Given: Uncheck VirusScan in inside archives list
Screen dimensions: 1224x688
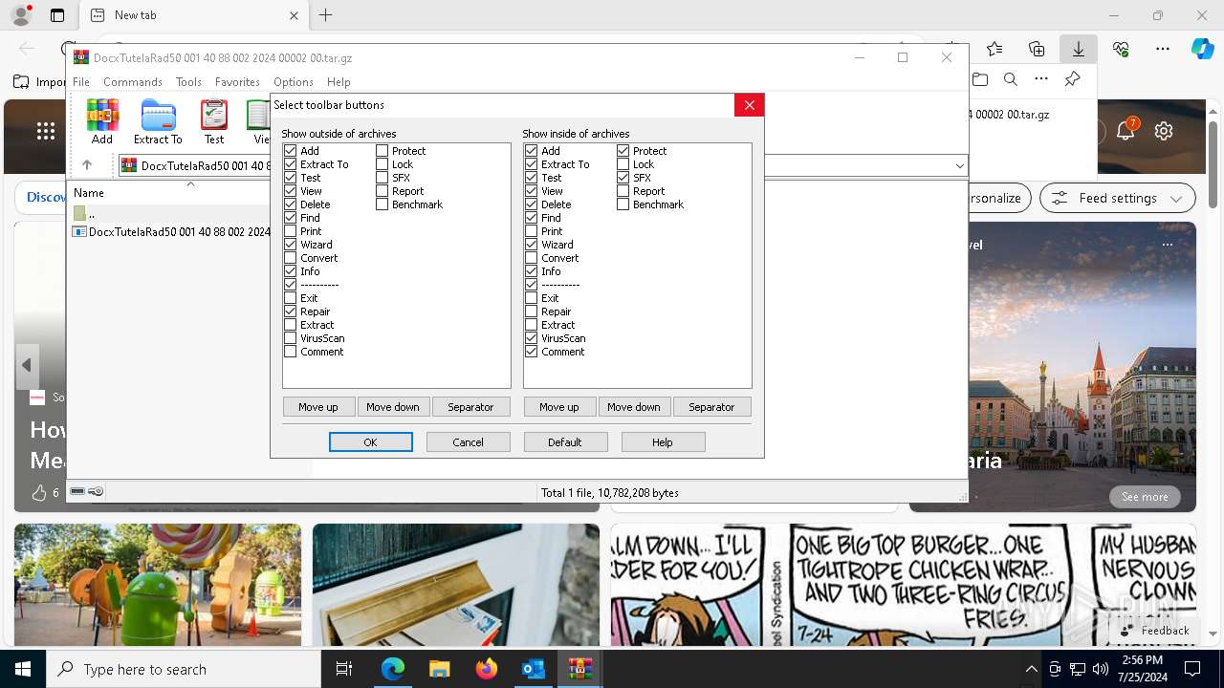Looking at the screenshot, I should [x=531, y=338].
